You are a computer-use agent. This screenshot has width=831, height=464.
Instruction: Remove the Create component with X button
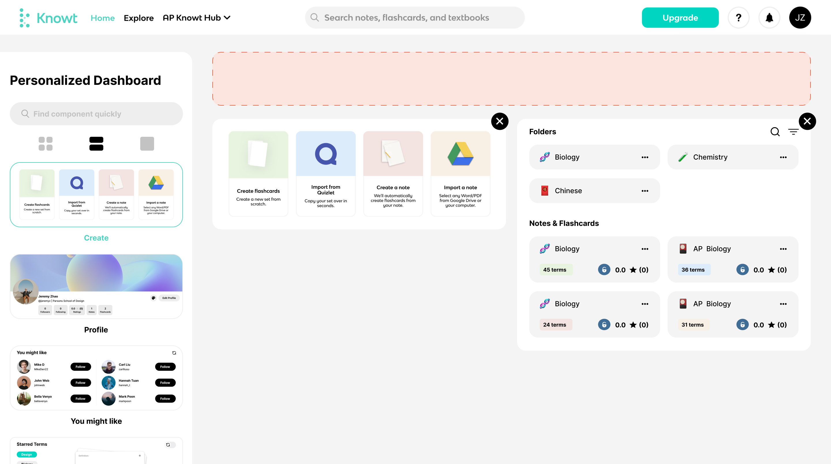click(x=500, y=121)
